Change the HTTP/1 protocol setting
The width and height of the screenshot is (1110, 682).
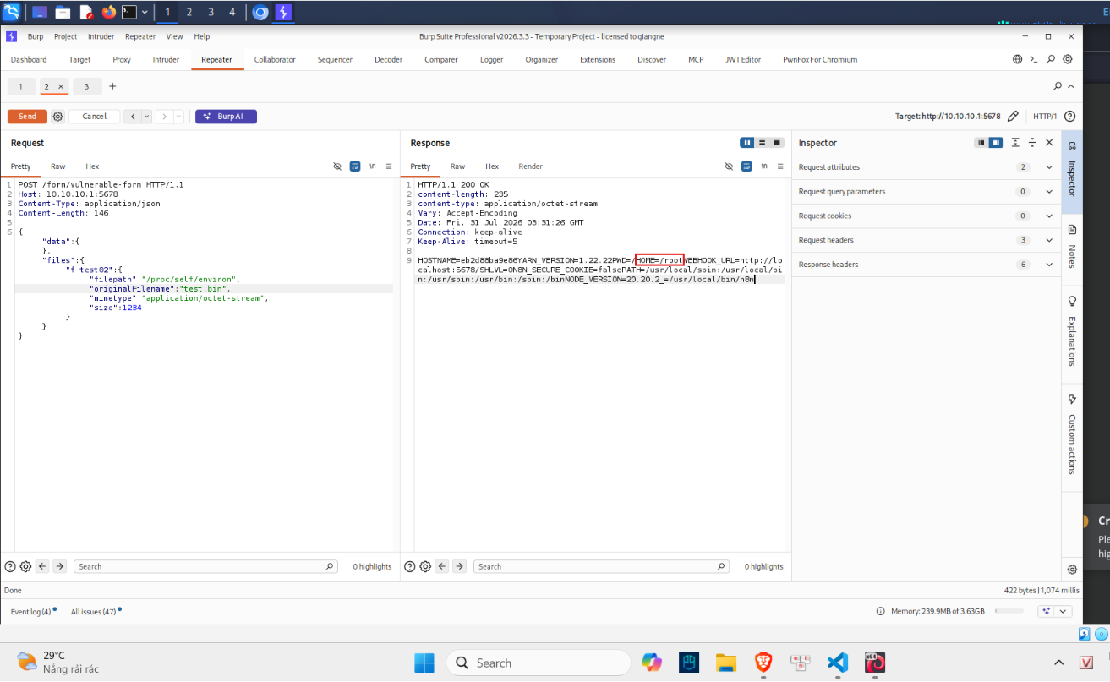(x=1046, y=117)
